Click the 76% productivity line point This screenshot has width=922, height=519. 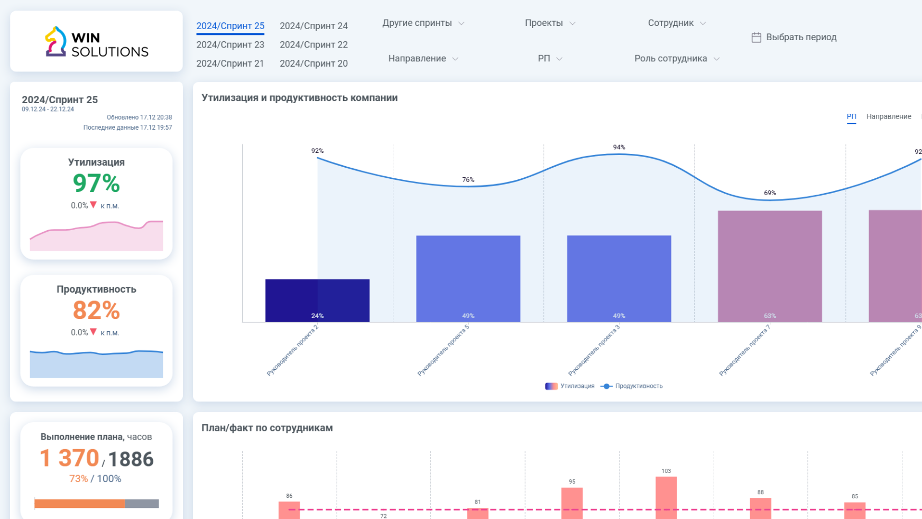tap(468, 186)
